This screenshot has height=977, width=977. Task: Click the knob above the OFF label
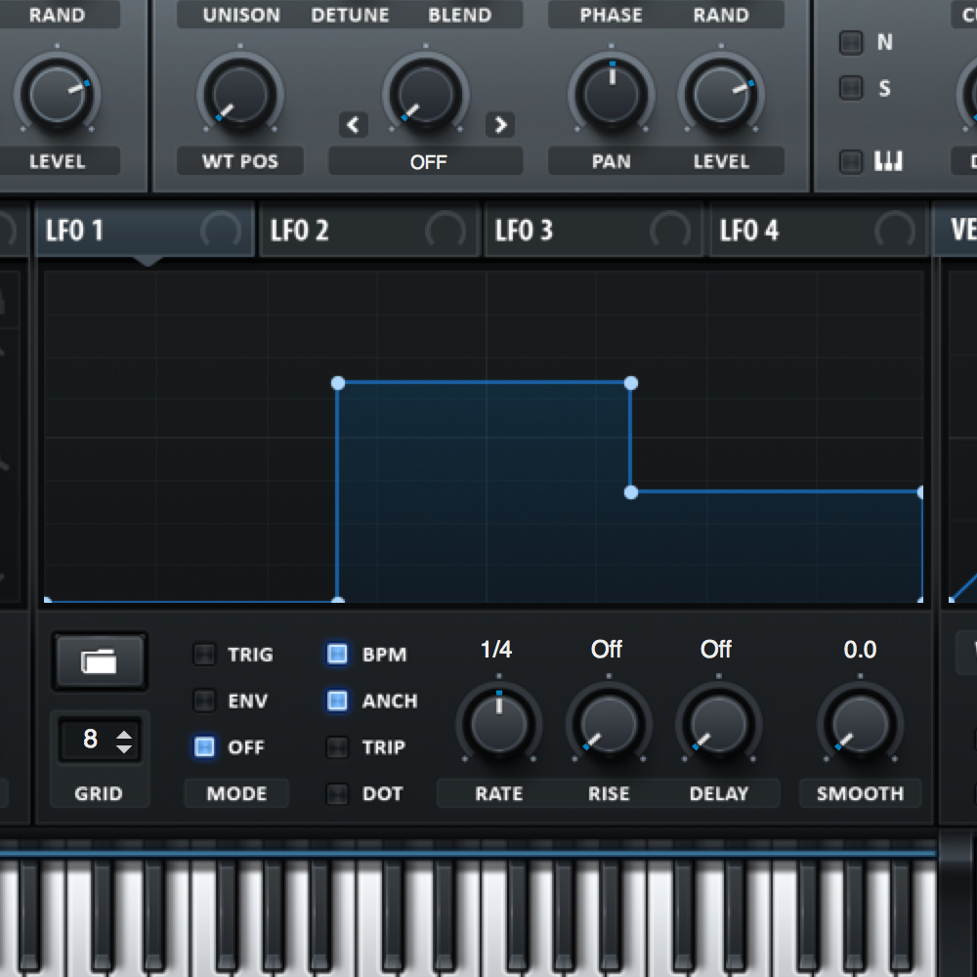(426, 95)
